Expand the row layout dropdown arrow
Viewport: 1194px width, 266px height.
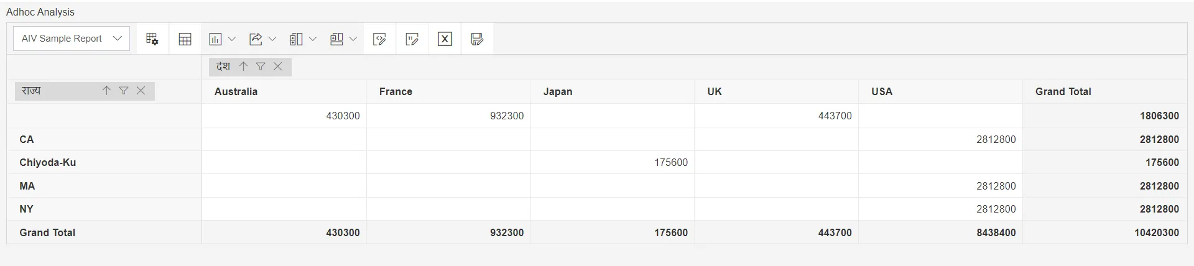(x=353, y=39)
